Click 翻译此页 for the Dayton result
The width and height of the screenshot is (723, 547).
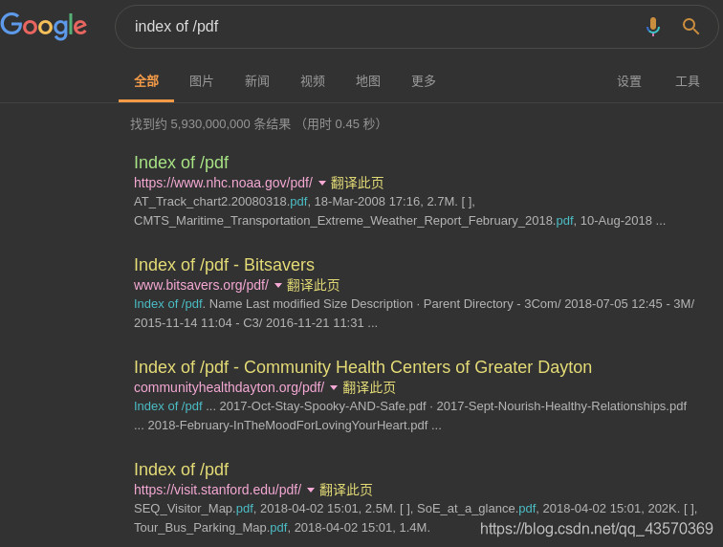pyautogui.click(x=369, y=387)
